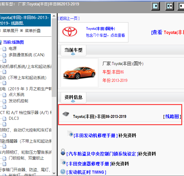Click gear icon next to 丰田发动机修理手册
Screen dimensions: 184x176
pyautogui.click(x=70, y=134)
